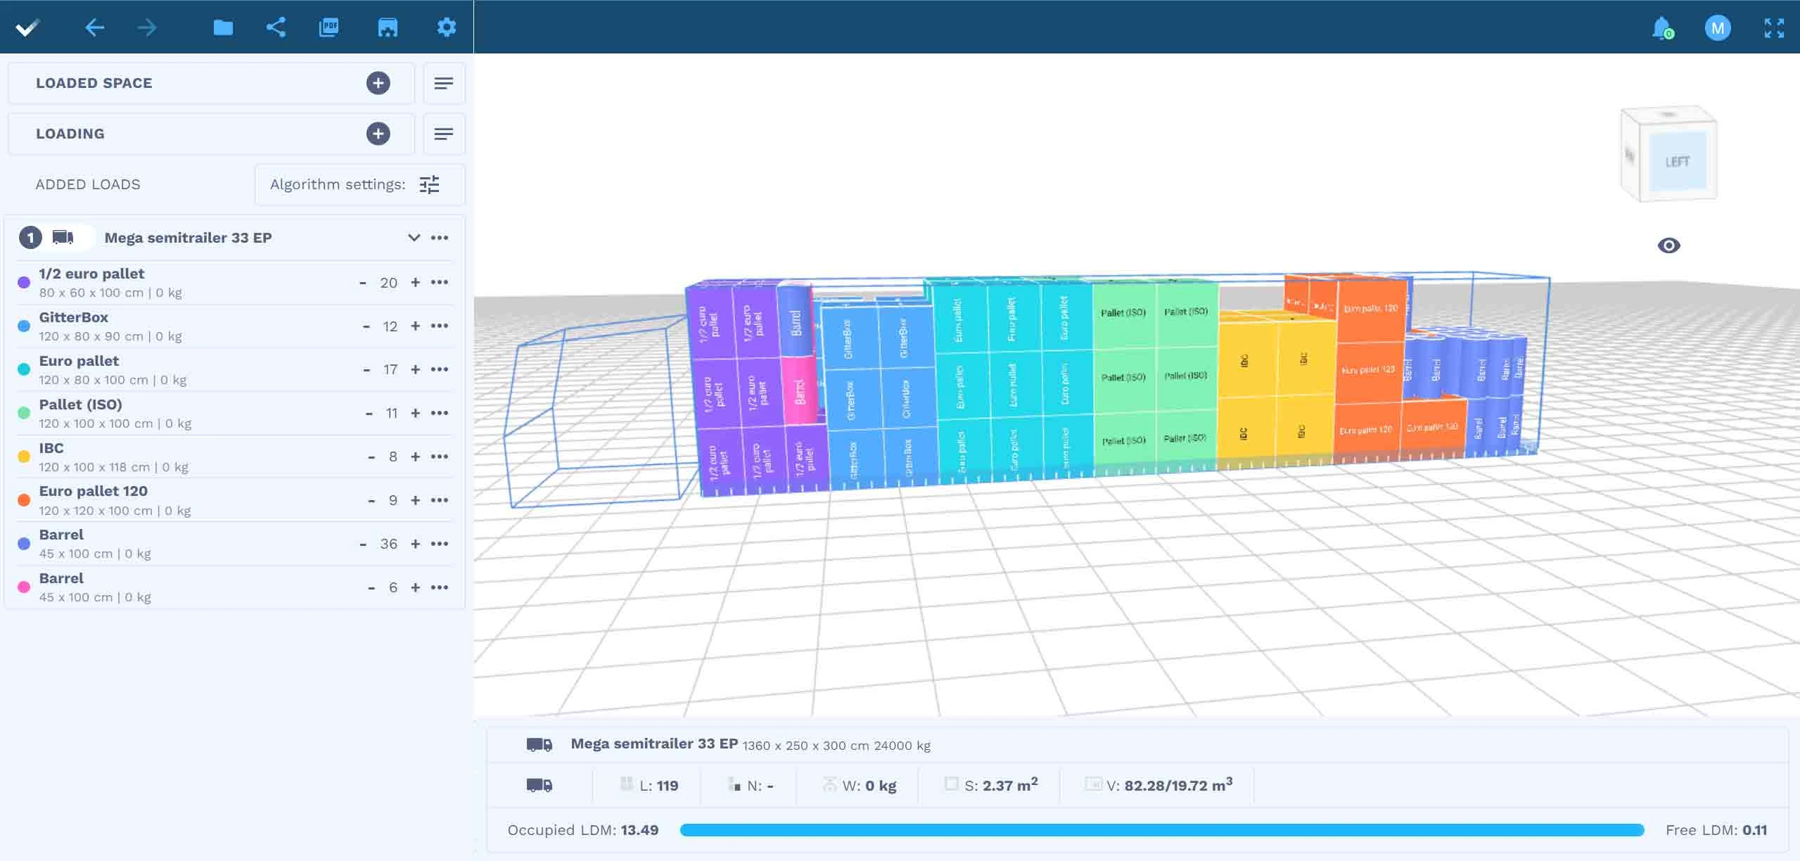The width and height of the screenshot is (1800, 861).
Task: Open the Loaded Space list menu
Action: [x=443, y=83]
